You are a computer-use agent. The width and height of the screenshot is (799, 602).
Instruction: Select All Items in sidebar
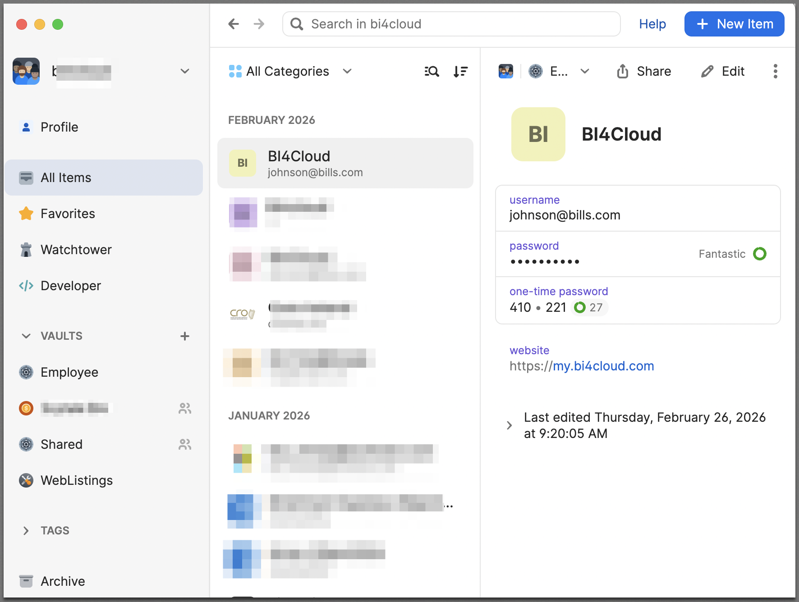pos(104,178)
